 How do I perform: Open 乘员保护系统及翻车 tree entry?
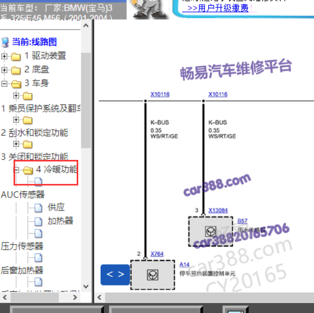tap(41, 109)
